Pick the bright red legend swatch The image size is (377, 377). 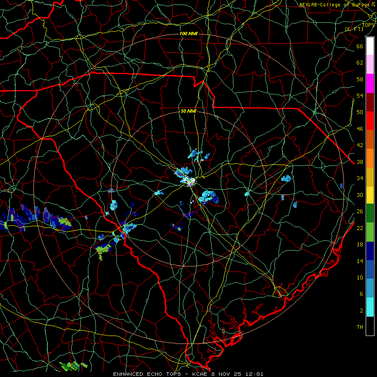(x=370, y=121)
